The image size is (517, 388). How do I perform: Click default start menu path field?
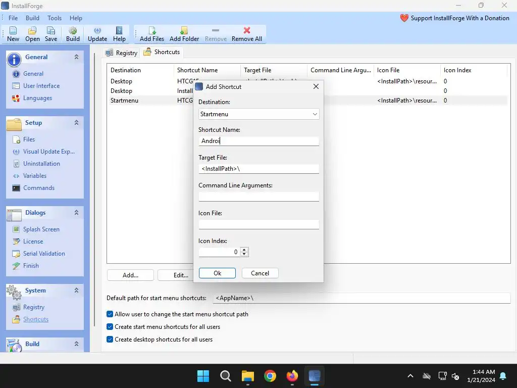click(361, 298)
